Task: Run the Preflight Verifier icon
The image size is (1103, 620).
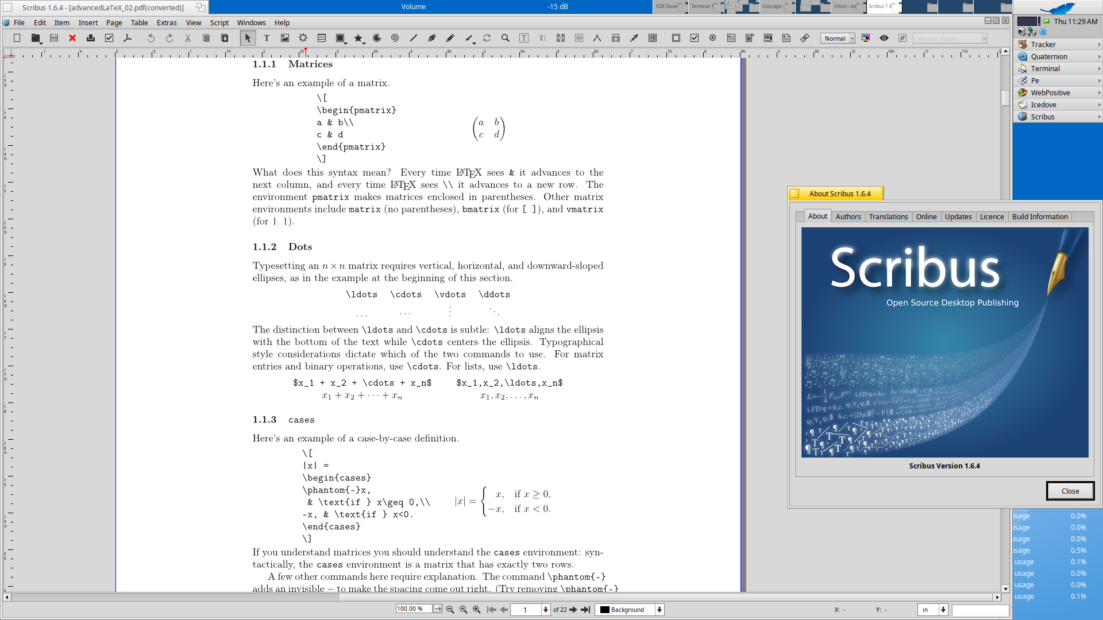Action: pyautogui.click(x=109, y=38)
